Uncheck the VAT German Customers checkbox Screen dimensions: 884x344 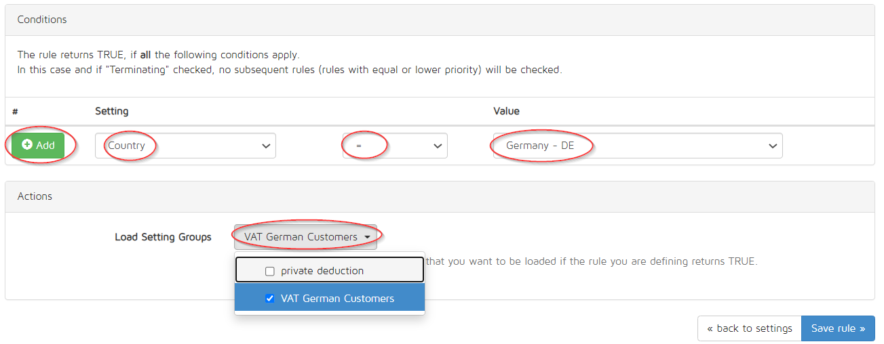[270, 298]
